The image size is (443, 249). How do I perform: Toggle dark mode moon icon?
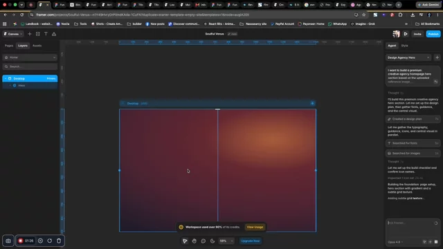pyautogui.click(x=213, y=241)
